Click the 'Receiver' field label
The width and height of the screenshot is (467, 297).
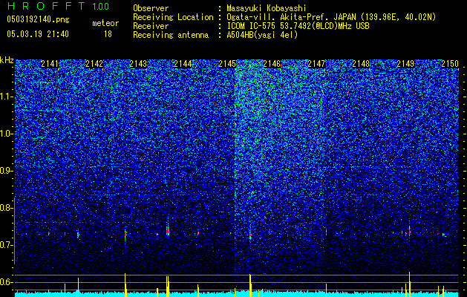pos(151,26)
